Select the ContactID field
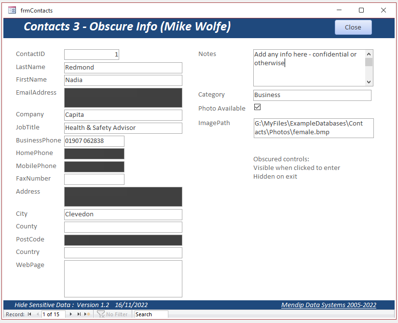Viewport: 398px width, 323px height. pos(92,55)
